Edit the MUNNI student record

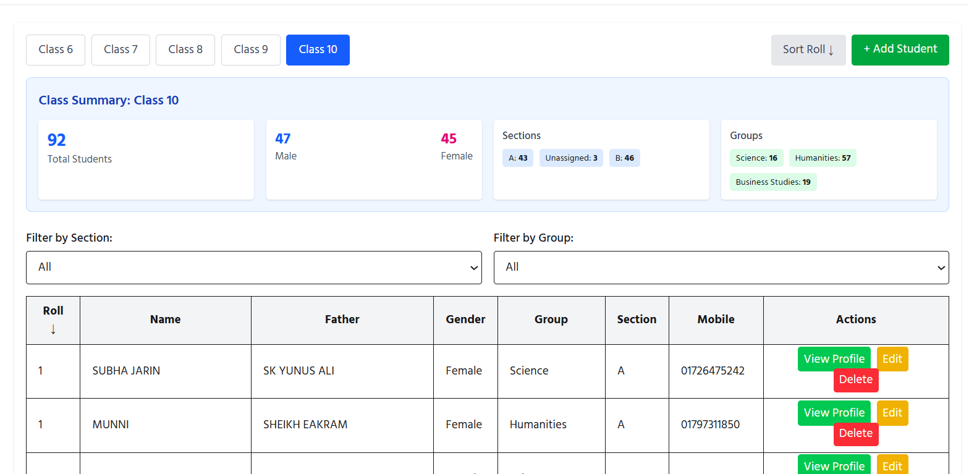[892, 413]
